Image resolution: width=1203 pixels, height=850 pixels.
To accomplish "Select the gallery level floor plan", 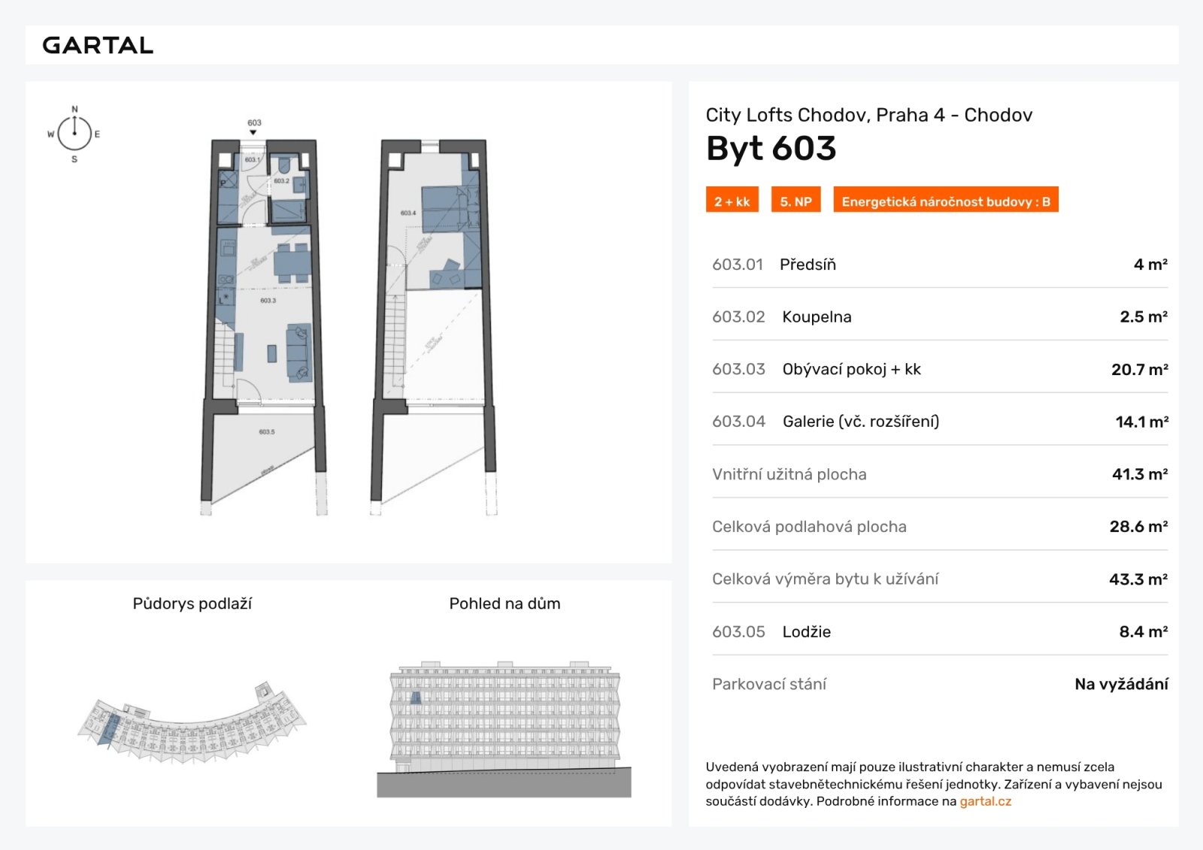I will [x=434, y=327].
